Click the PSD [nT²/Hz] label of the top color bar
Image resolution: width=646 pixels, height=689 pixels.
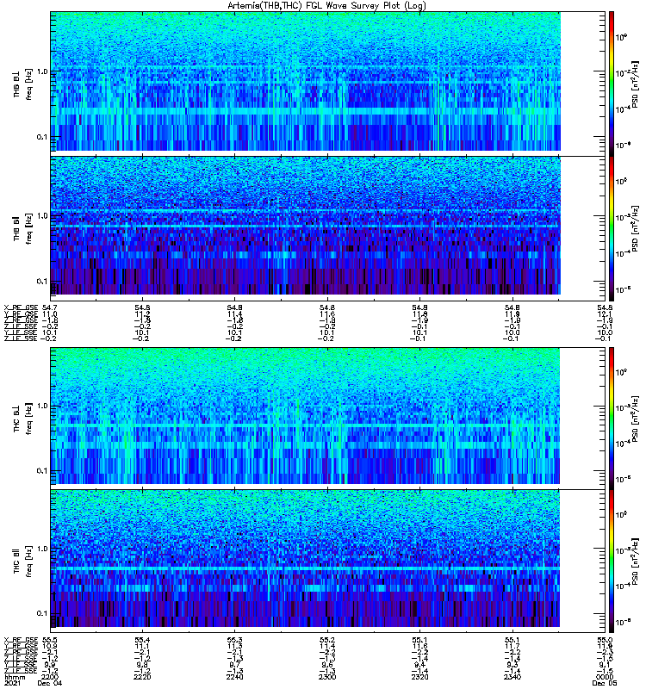[635, 84]
